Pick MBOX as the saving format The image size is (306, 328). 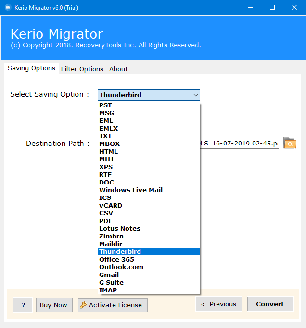(149, 144)
